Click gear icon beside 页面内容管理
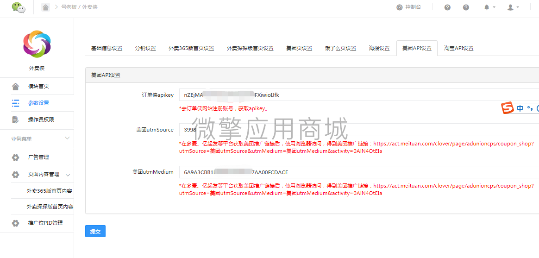The width and height of the screenshot is (539, 258). 15,175
